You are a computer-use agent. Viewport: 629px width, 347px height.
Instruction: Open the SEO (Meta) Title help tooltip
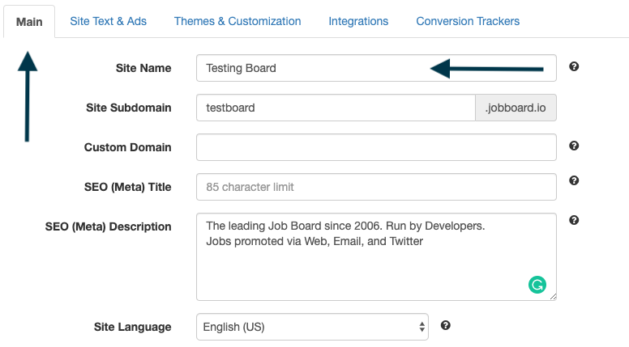pos(574,181)
